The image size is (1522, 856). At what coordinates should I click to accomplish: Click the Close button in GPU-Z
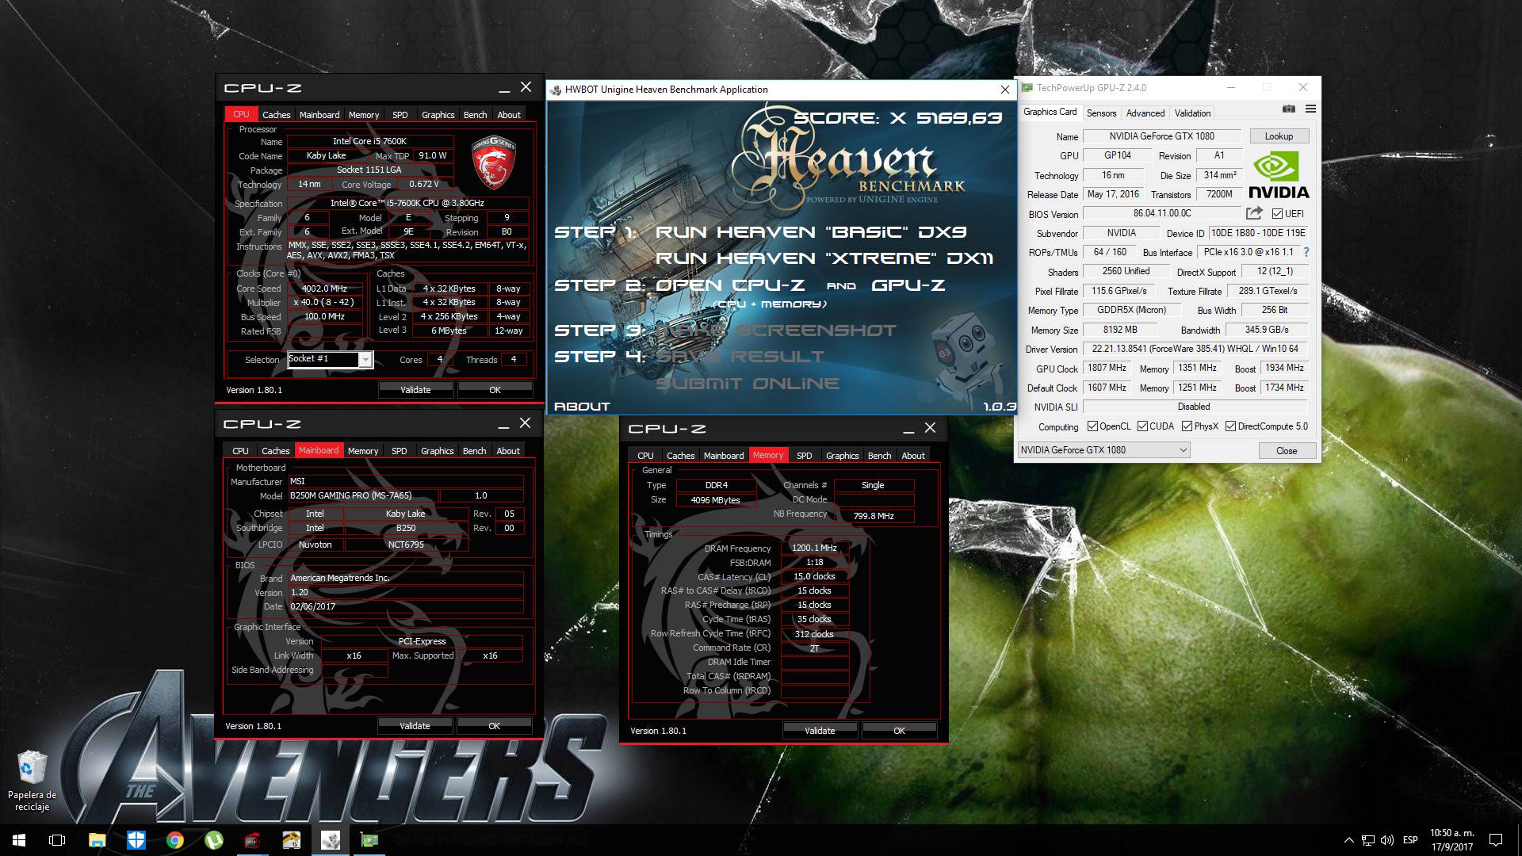click(1287, 450)
